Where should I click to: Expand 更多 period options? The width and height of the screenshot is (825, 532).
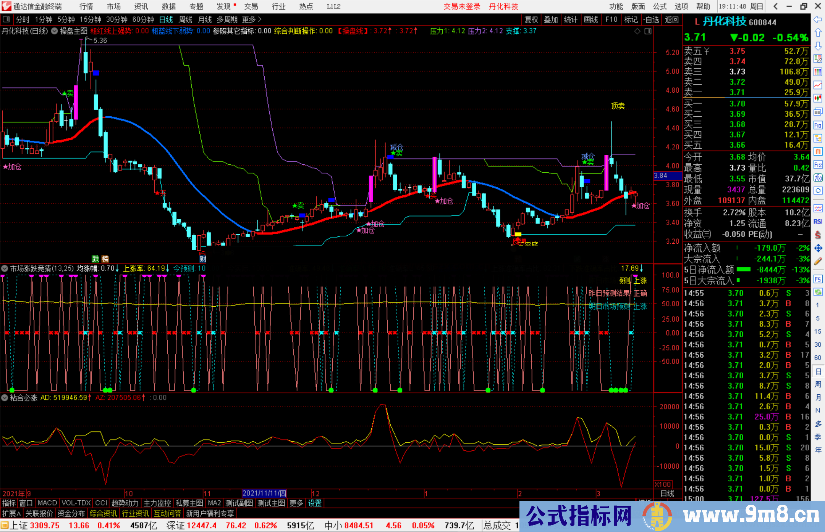(252, 19)
